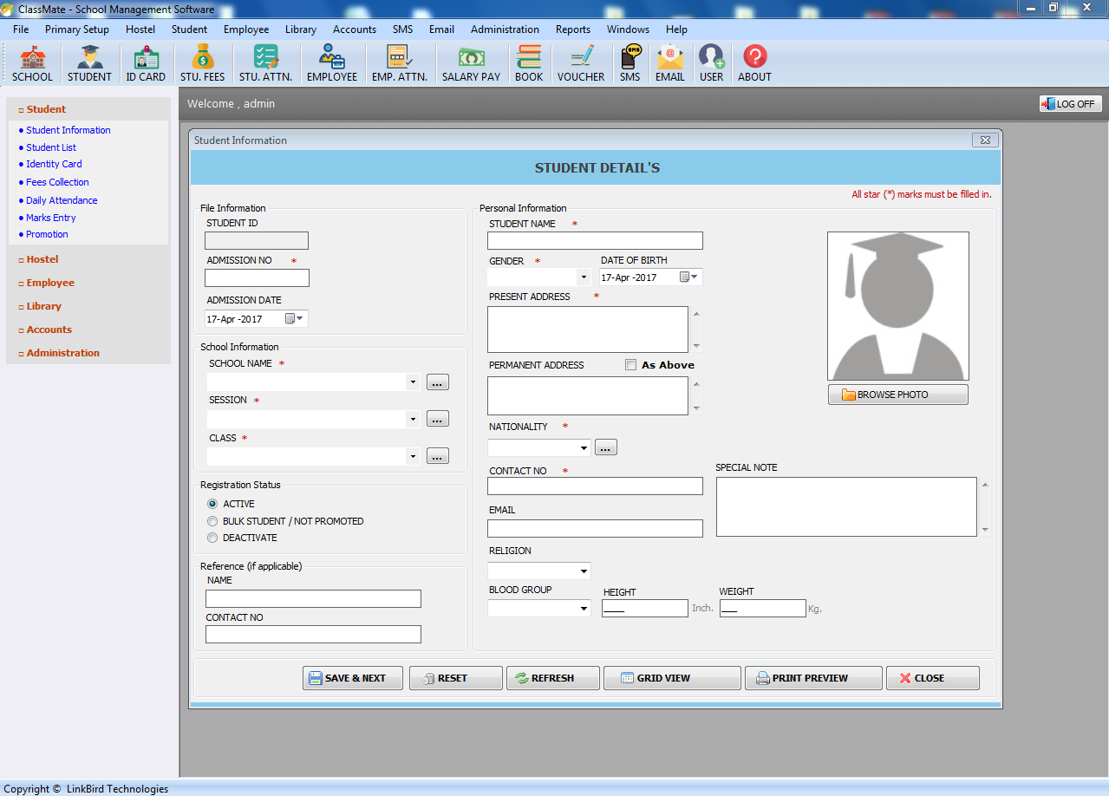This screenshot has width=1109, height=796.
Task: Open Fees Collection from the sidebar
Action: 57,182
